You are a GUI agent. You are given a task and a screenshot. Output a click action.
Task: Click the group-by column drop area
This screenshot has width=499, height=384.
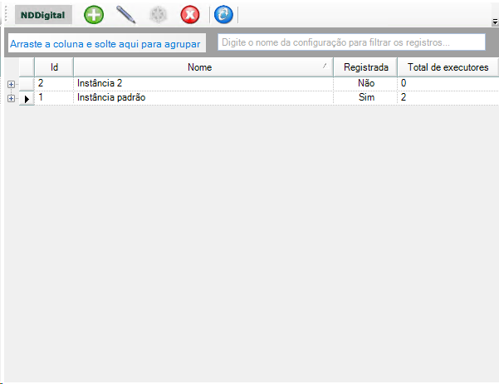click(106, 43)
